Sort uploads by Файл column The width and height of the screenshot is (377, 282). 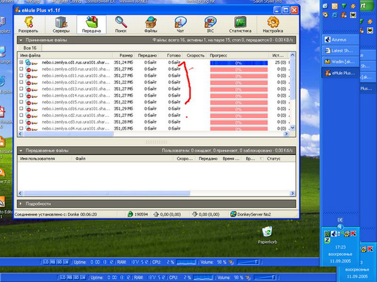click(x=123, y=159)
